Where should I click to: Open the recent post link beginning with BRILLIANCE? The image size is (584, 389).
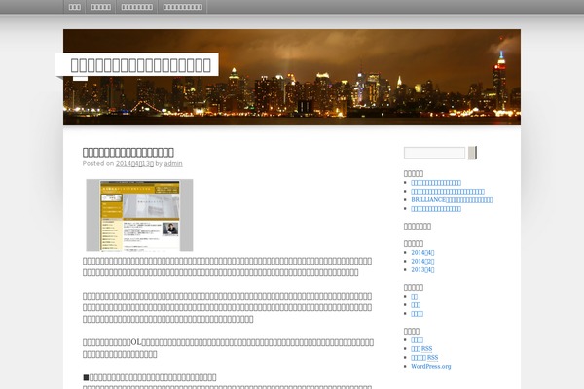point(452,200)
